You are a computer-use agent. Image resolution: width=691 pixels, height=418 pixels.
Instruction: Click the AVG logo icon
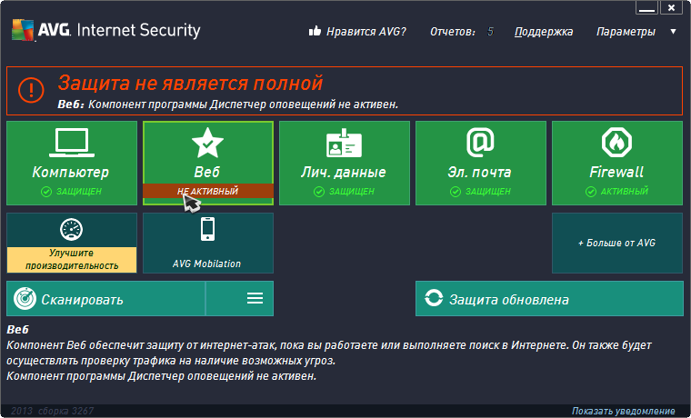[x=23, y=30]
